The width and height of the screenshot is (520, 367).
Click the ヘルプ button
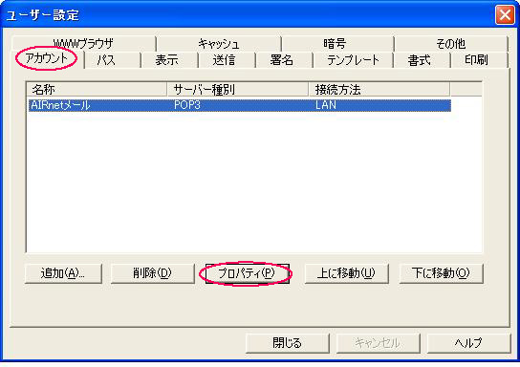pos(469,343)
